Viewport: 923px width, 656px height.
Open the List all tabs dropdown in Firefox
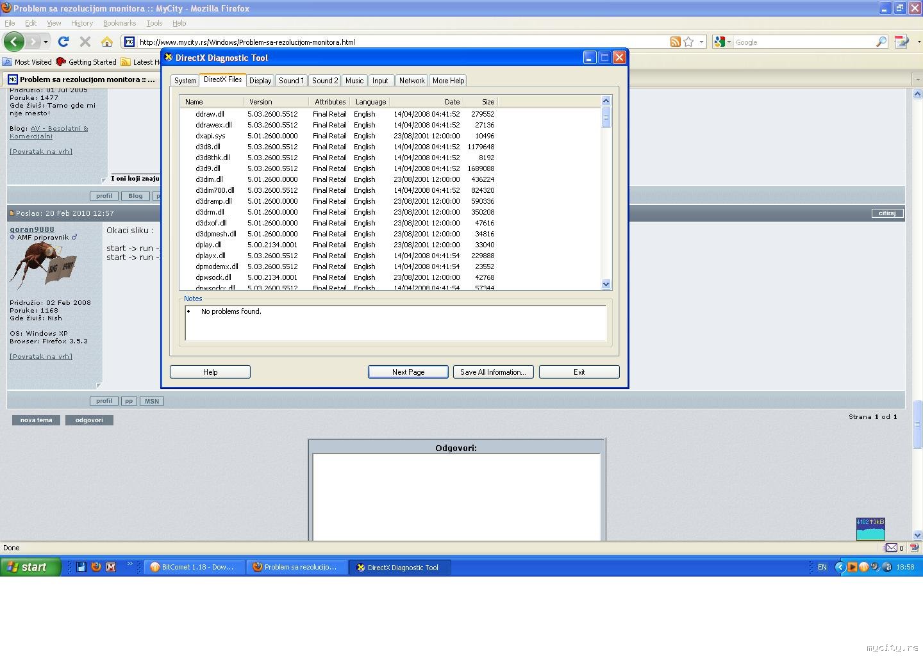point(917,79)
